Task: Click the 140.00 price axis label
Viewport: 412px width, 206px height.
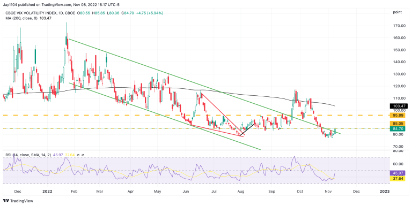Action: [399, 62]
